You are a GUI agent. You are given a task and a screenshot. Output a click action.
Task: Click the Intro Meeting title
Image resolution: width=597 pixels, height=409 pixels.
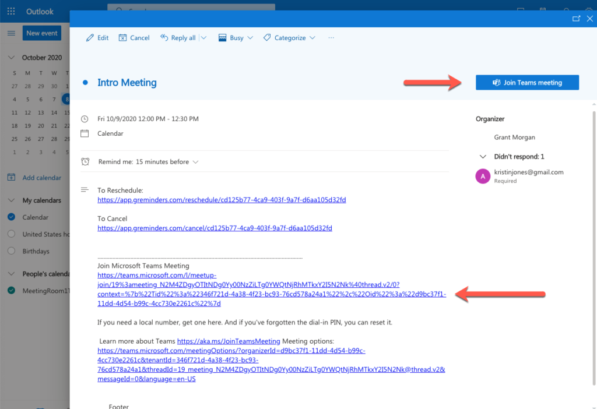tap(127, 83)
